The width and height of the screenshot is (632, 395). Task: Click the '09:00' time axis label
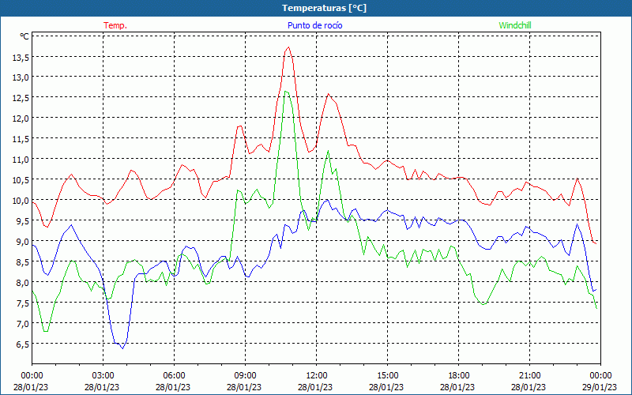point(245,376)
